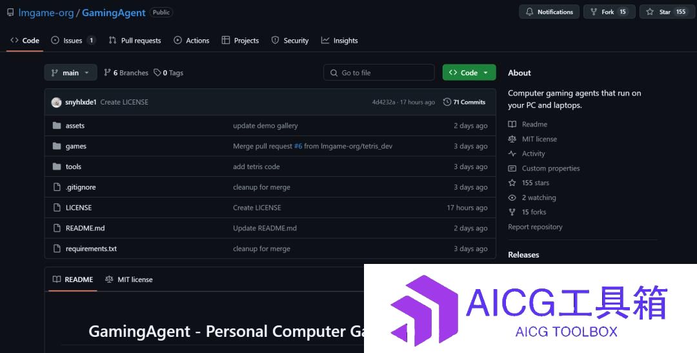697x353 pixels.
Task: Click the commits history clock icon
Action: (447, 102)
